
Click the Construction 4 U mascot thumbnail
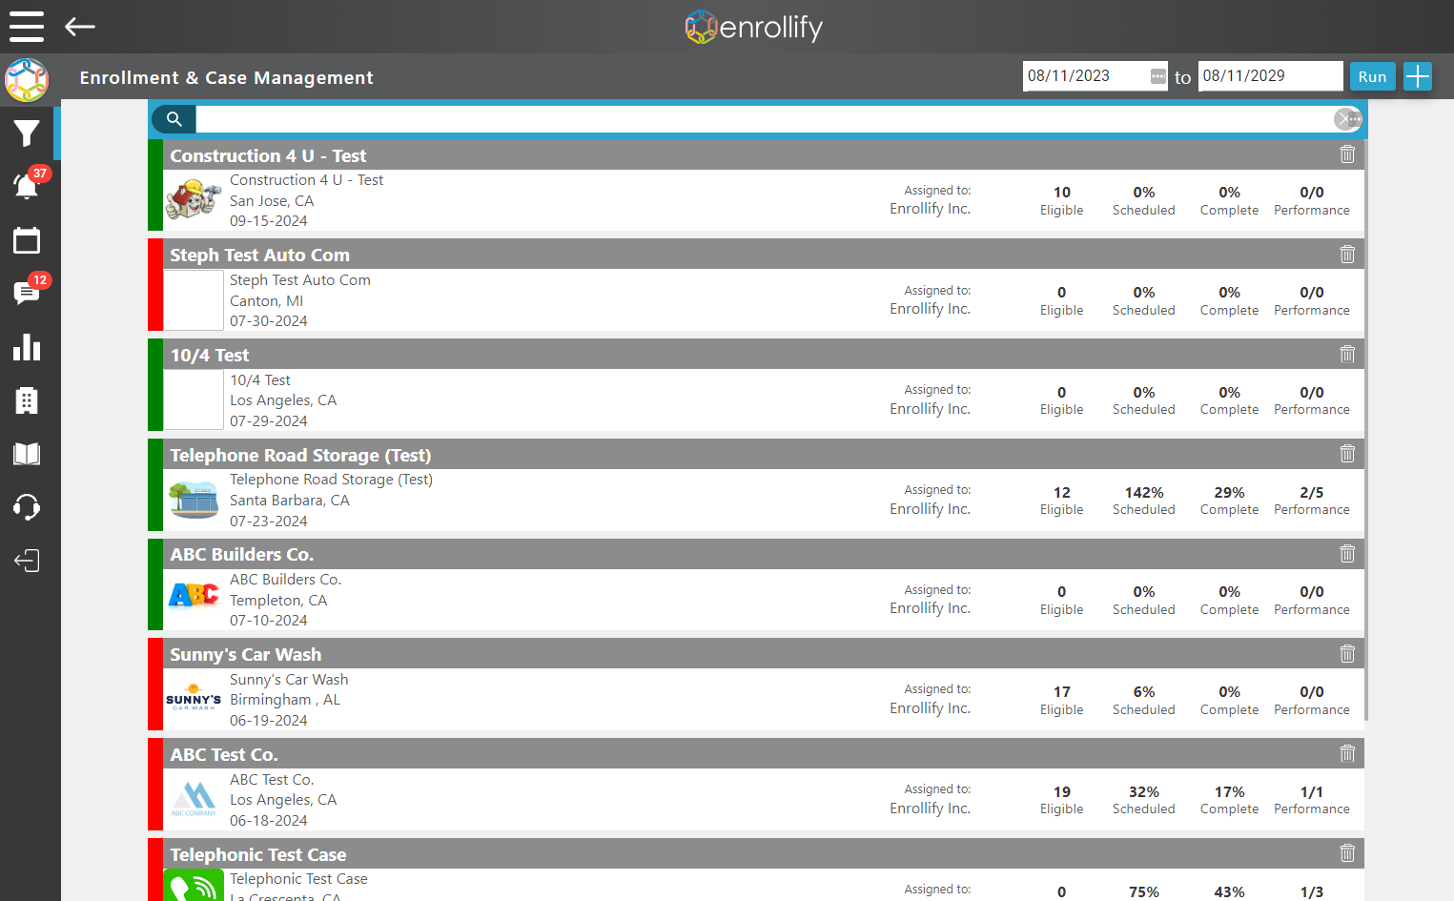(194, 200)
